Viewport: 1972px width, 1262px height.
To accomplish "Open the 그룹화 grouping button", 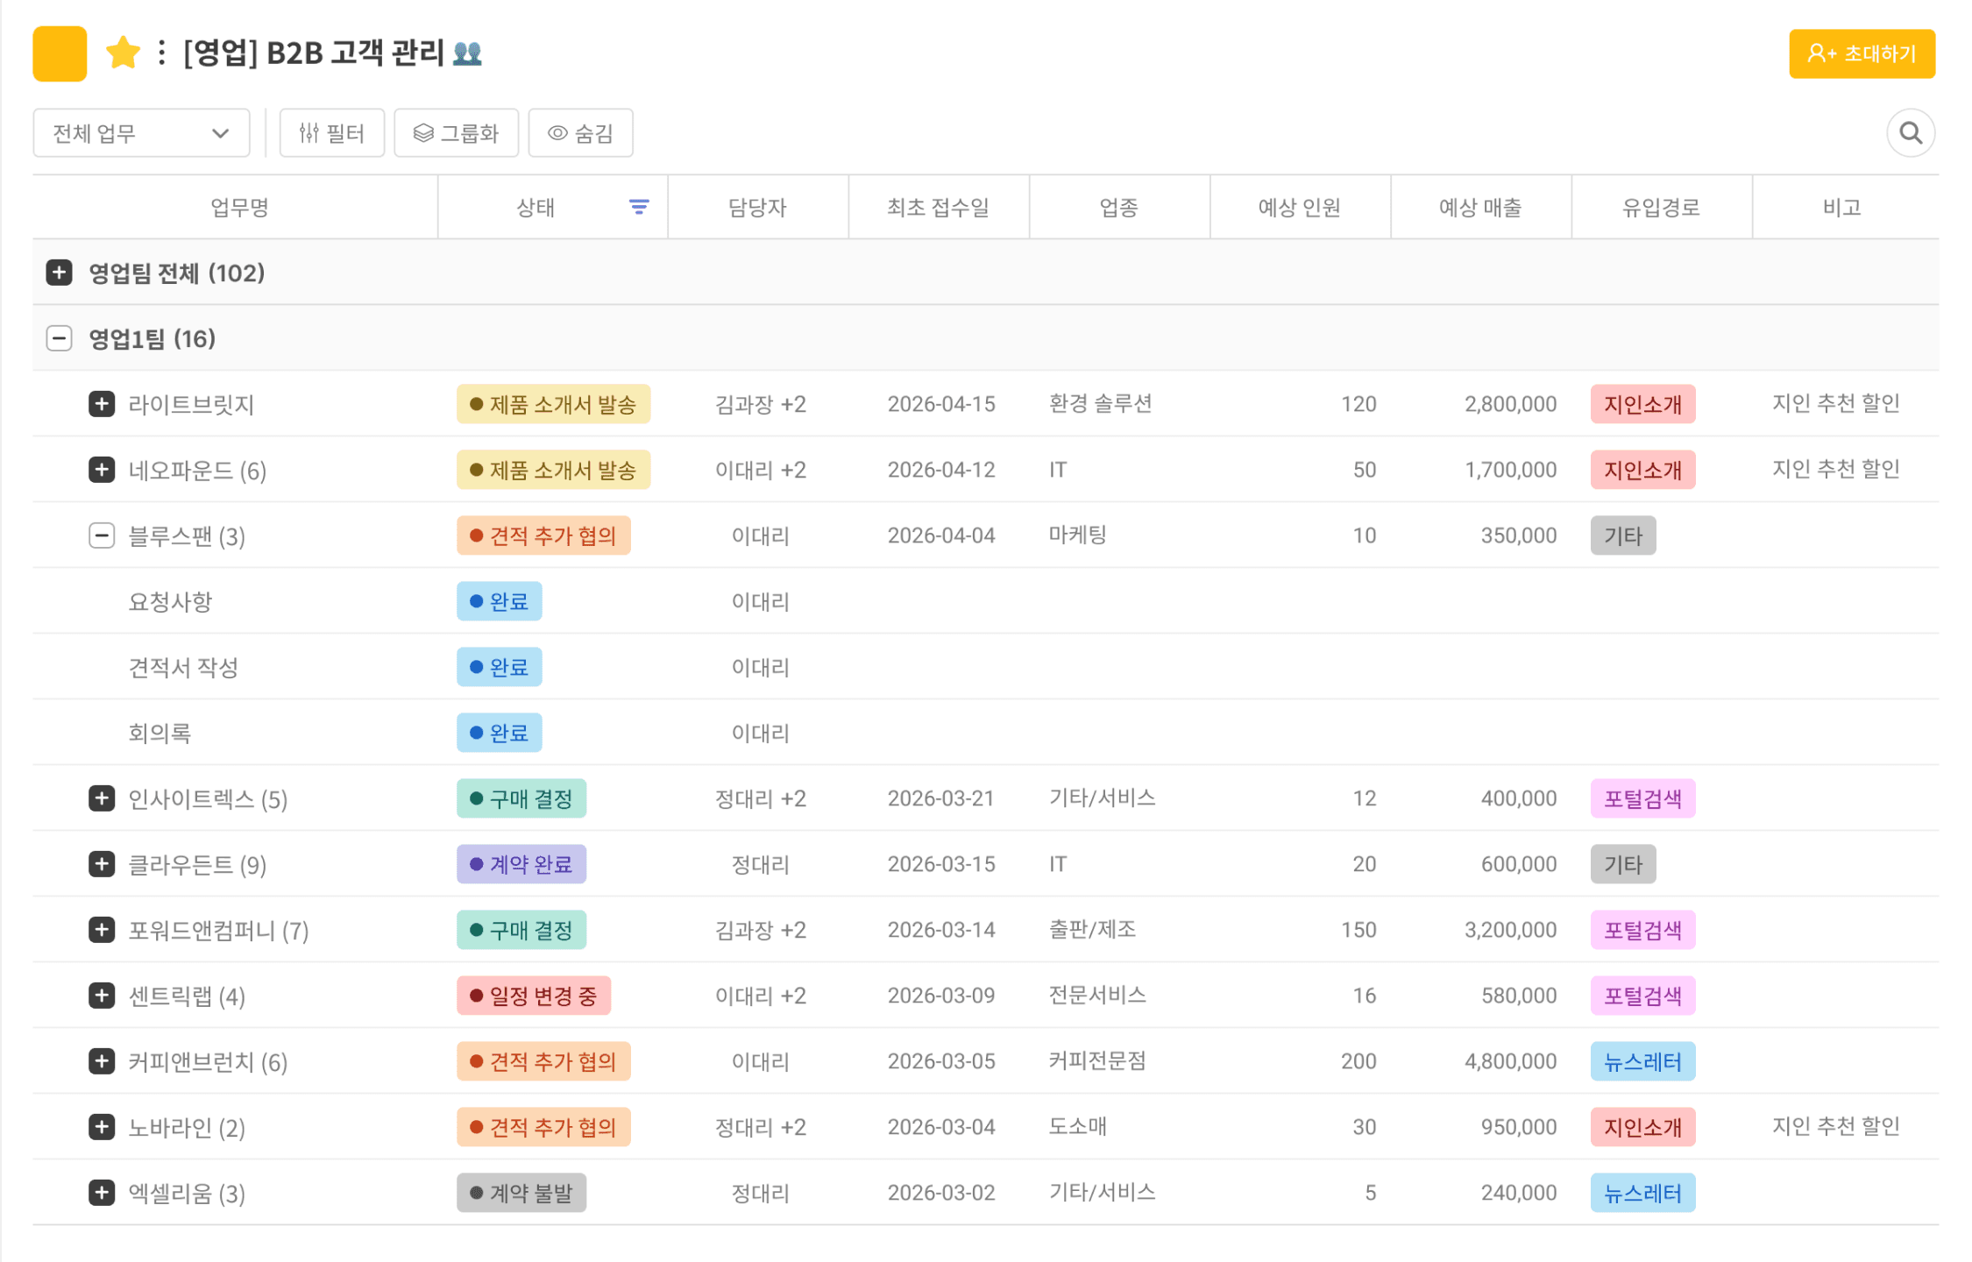I will 456,133.
